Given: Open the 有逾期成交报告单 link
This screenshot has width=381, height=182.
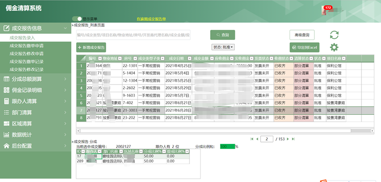Looking at the screenshot, I should [x=151, y=19].
